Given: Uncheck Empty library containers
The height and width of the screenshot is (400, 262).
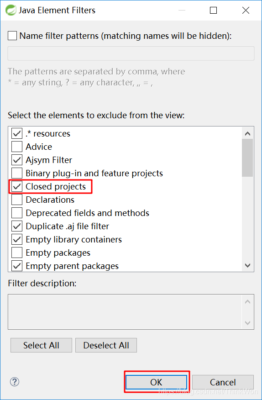Looking at the screenshot, I should pos(17,240).
